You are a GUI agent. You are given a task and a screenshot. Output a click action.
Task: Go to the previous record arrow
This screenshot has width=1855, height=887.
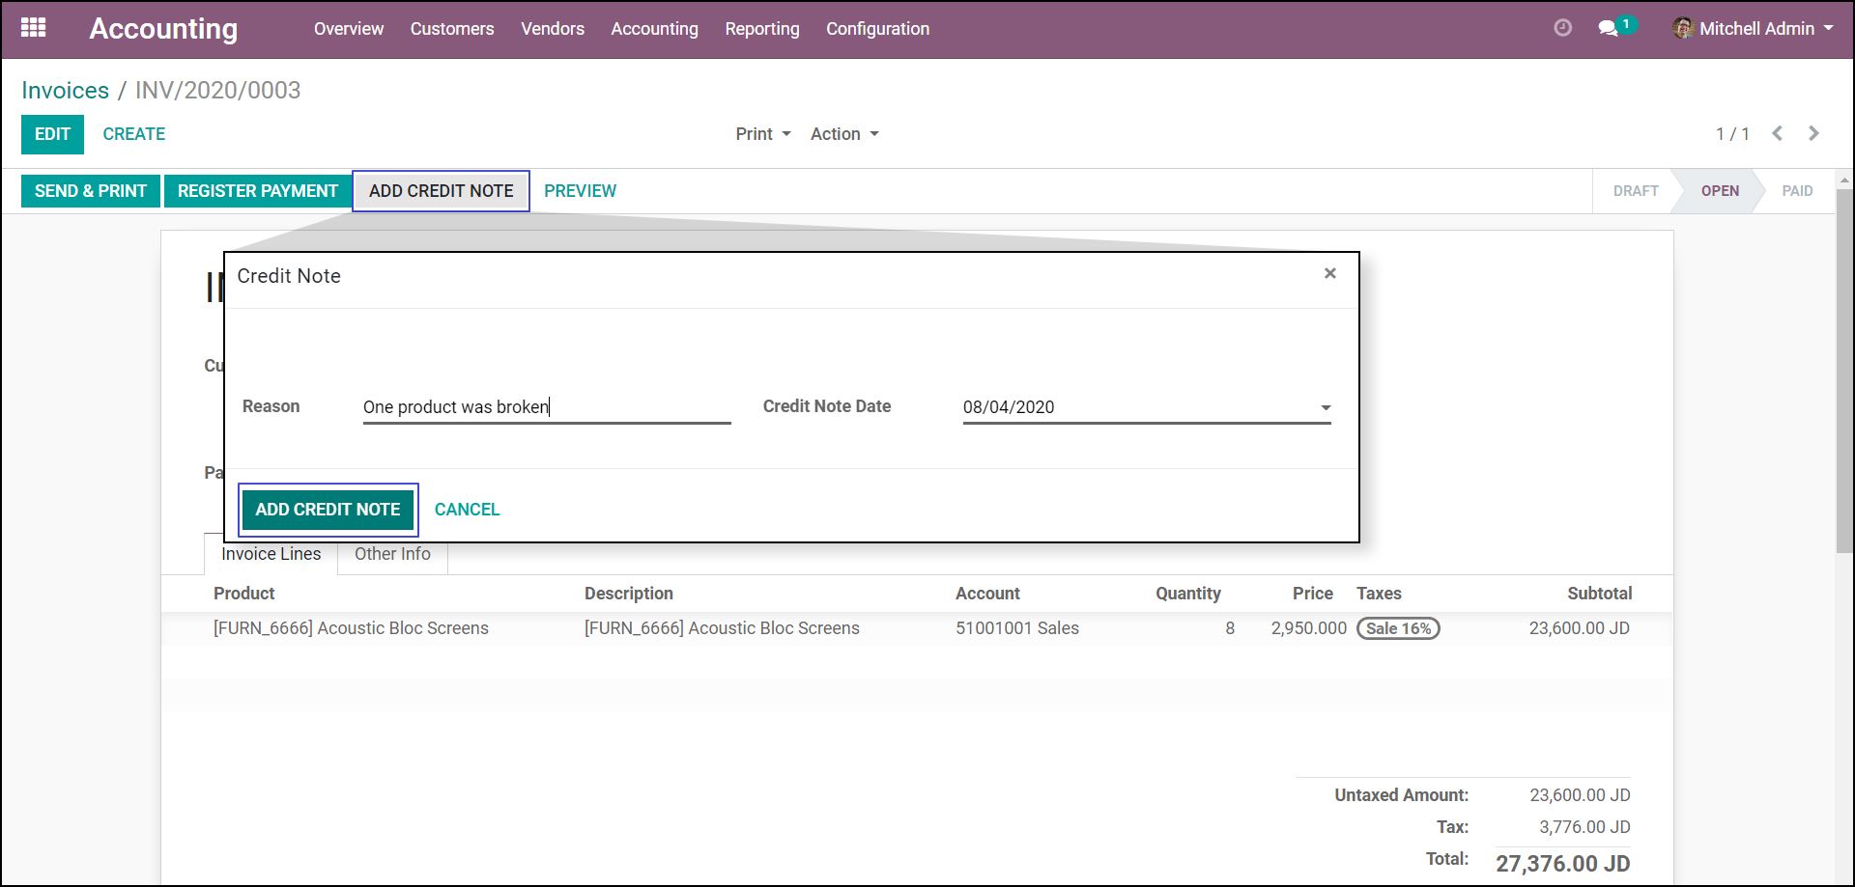1777,133
